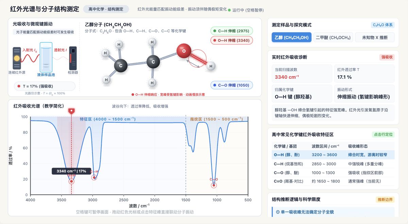Click the 推断边界 tag

click(385, 200)
